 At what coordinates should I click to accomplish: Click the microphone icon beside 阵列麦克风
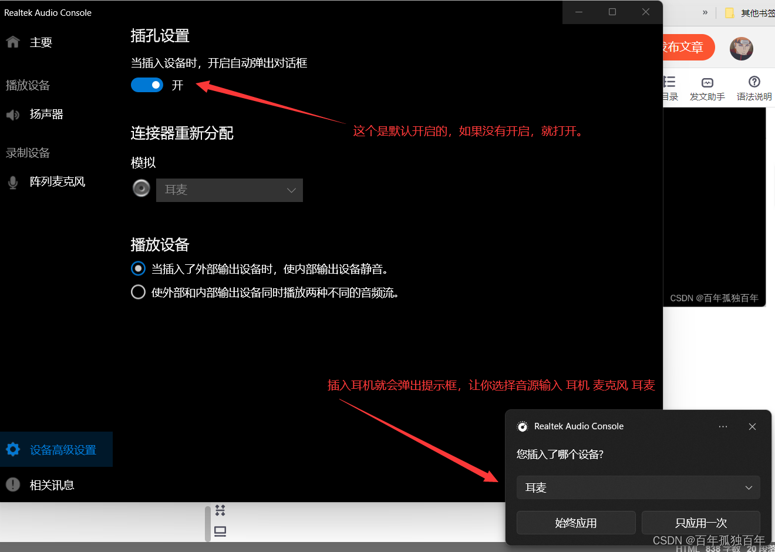pos(13,182)
